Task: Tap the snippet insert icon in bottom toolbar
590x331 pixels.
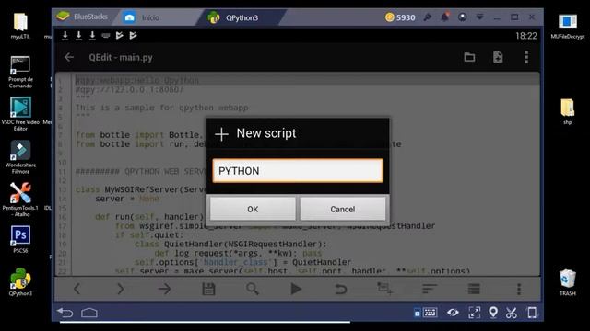Action: pyautogui.click(x=385, y=288)
